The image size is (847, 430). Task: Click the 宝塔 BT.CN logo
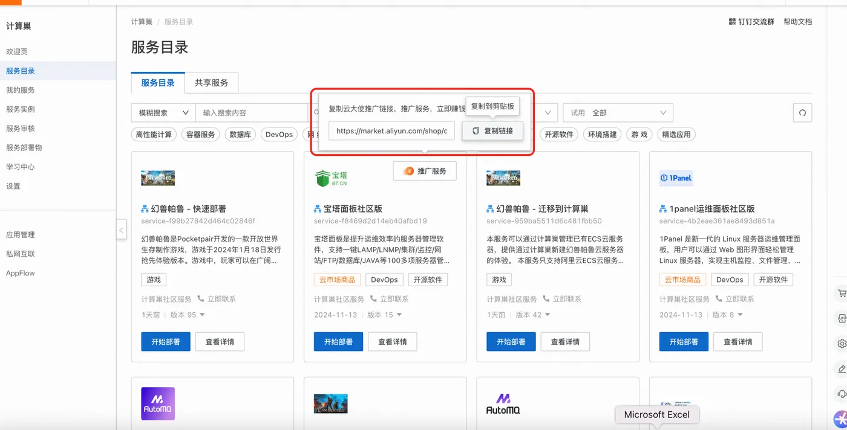point(331,178)
